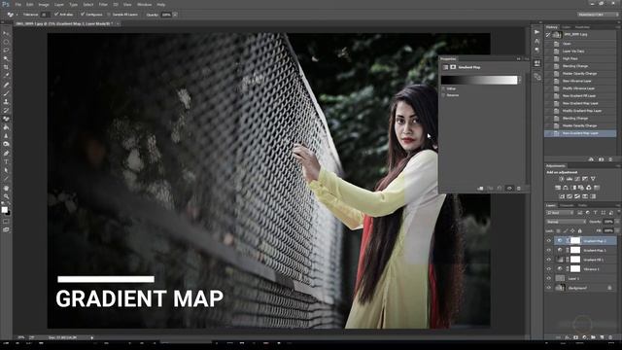Select the Brush tool
Image resolution: width=622 pixels, height=350 pixels.
click(6, 93)
